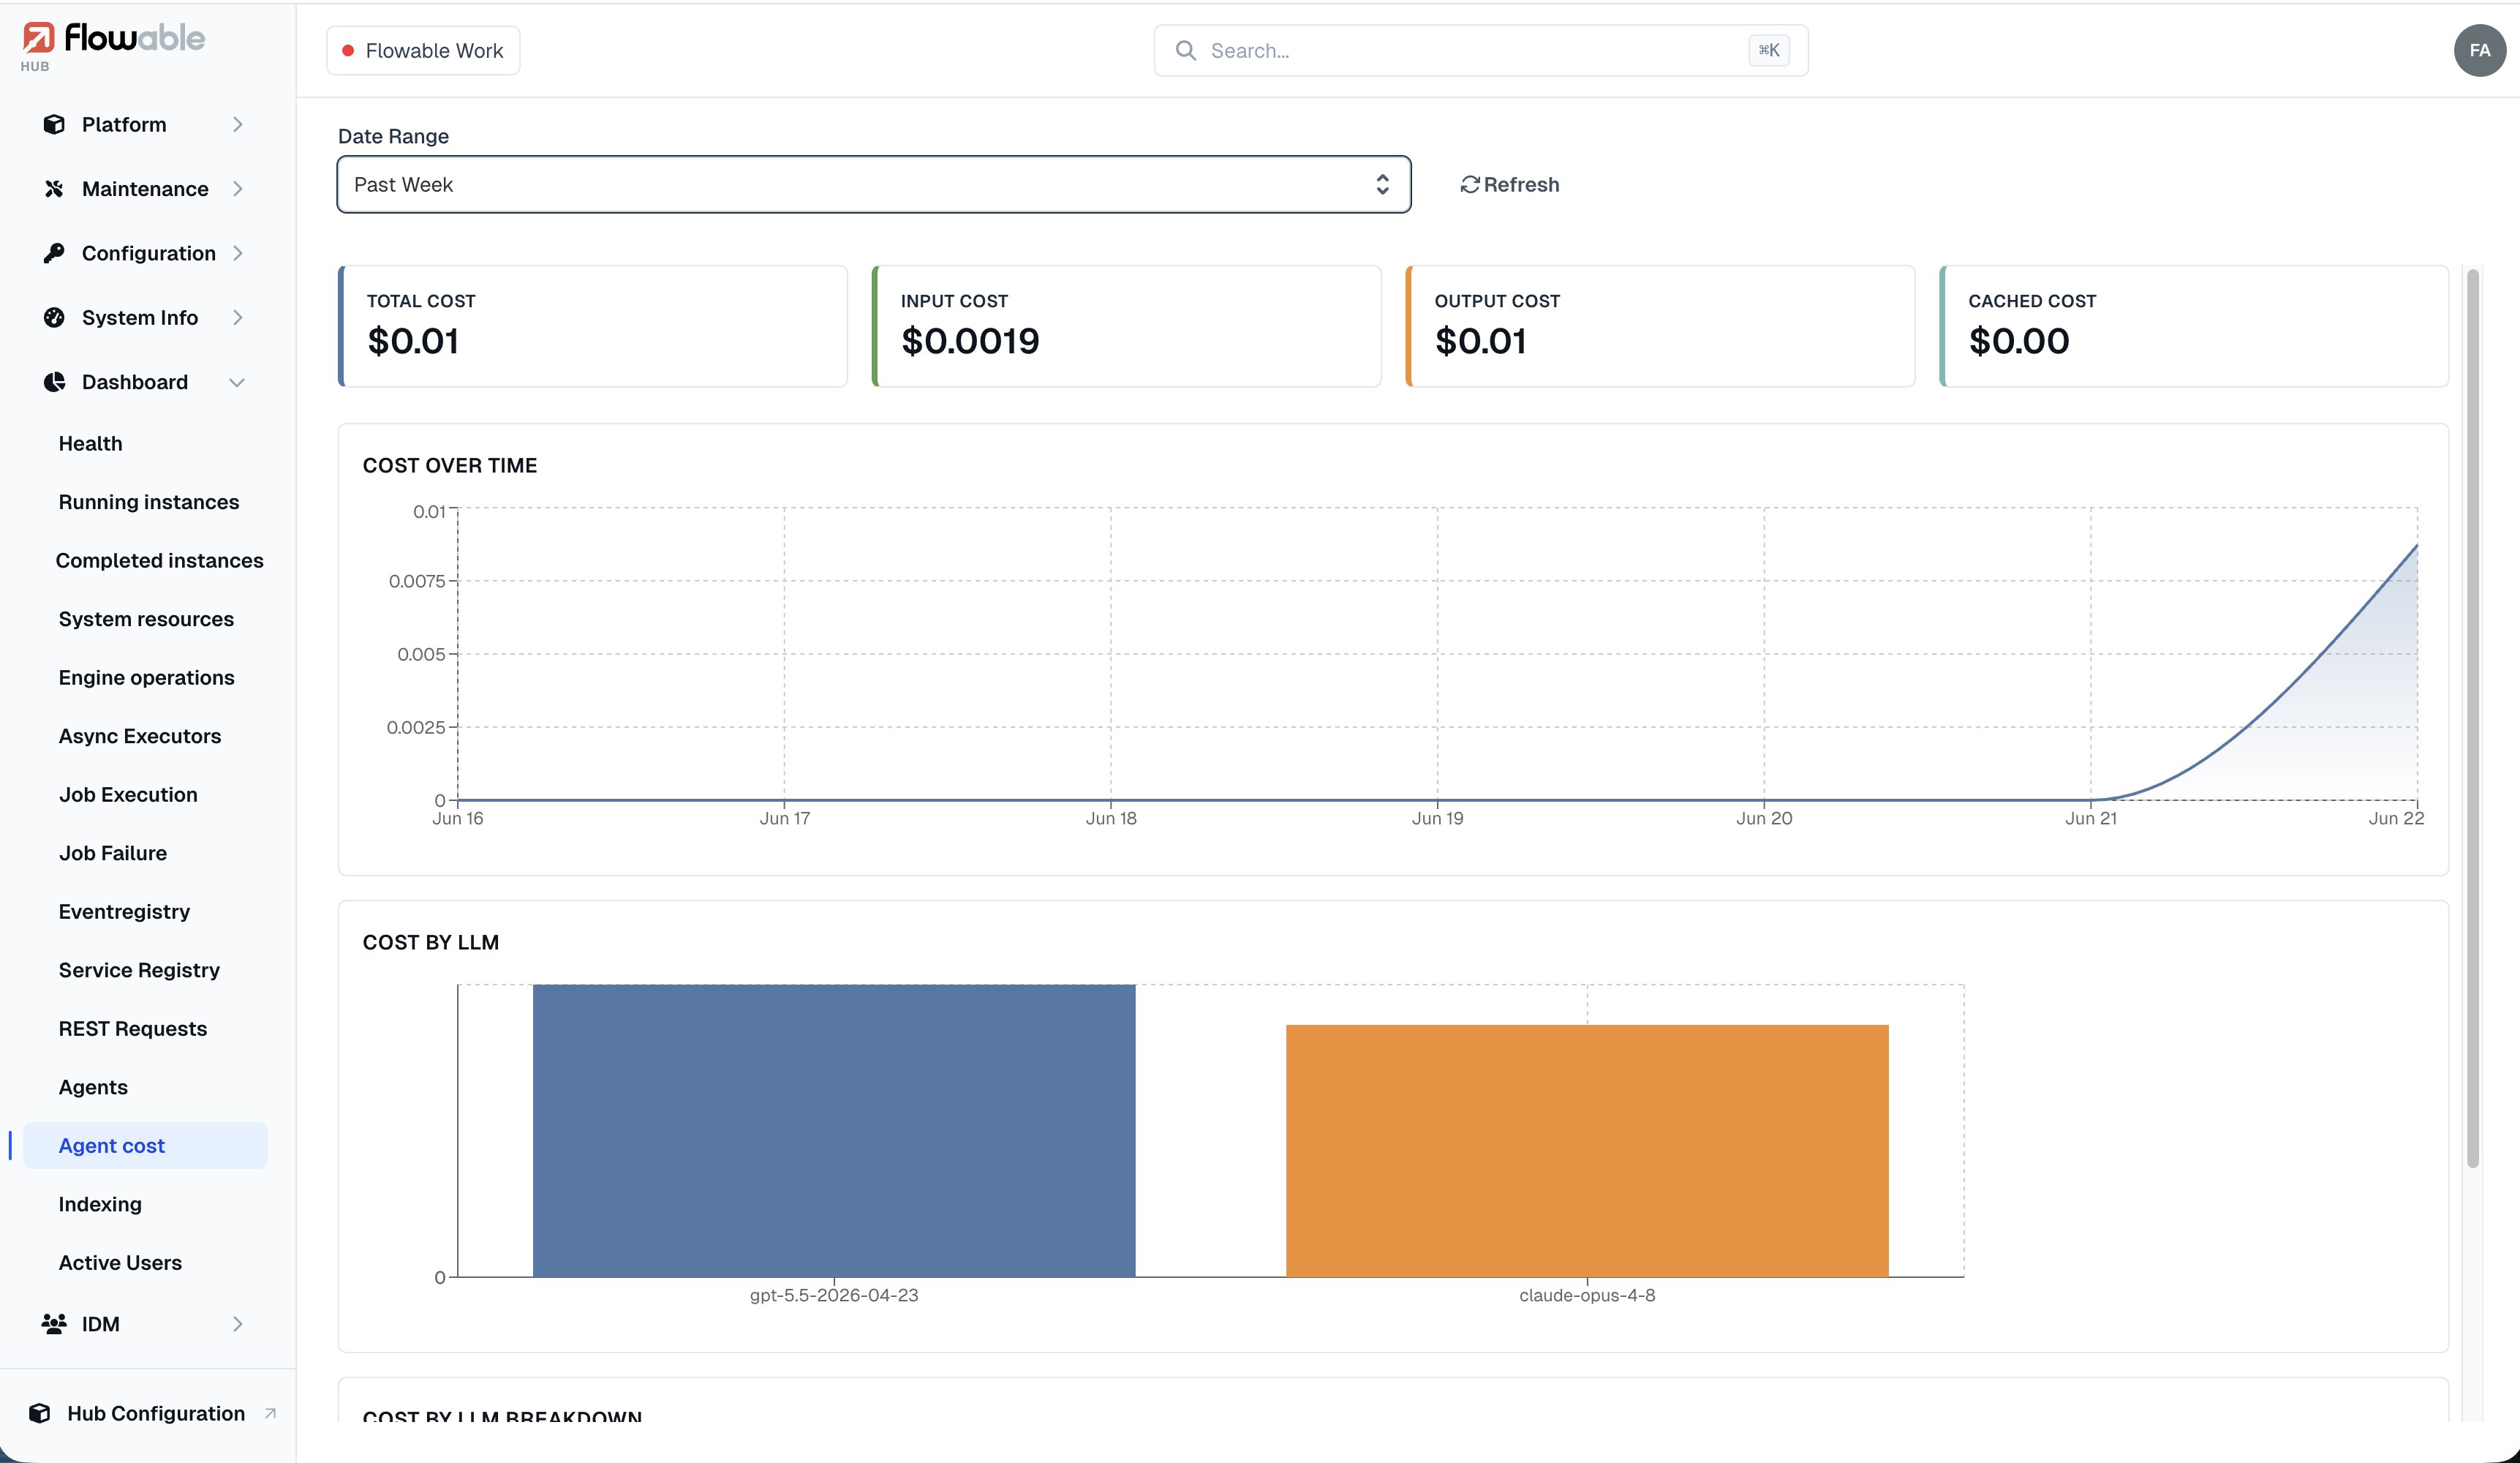Go to Async Executors
This screenshot has height=1463, width=2520.
pos(140,736)
